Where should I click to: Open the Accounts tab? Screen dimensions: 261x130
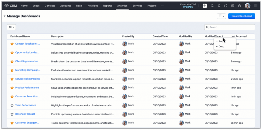[x=66, y=6]
